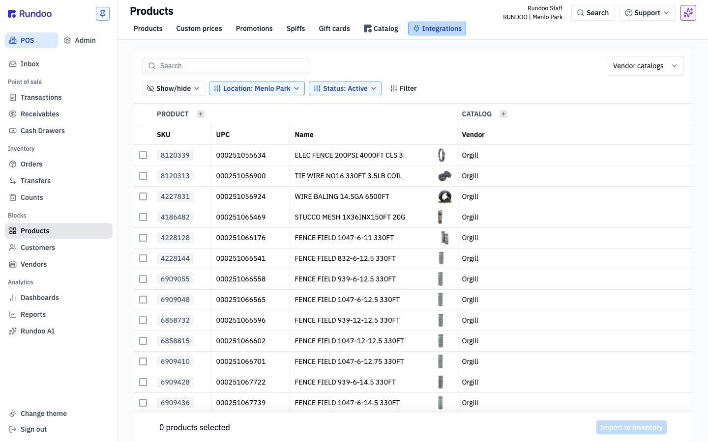Viewport: 708px width, 442px height.
Task: Select checkbox for SKU 6909436
Action: tap(143, 403)
